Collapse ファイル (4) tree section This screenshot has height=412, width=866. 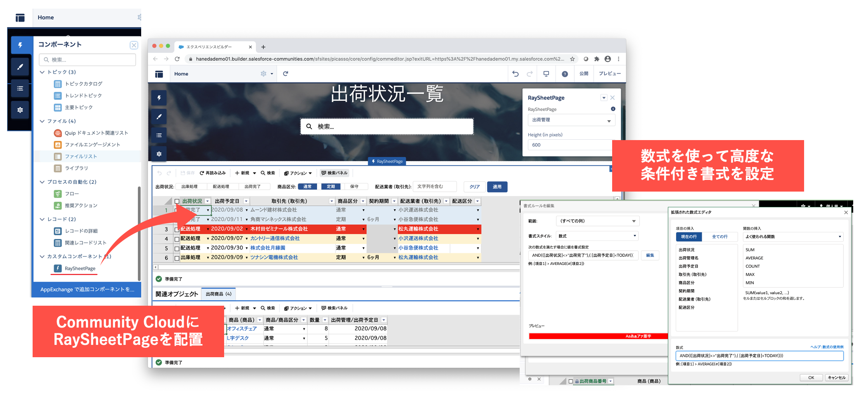[x=42, y=121]
